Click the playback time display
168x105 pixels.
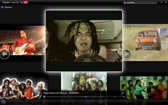tap(109, 97)
